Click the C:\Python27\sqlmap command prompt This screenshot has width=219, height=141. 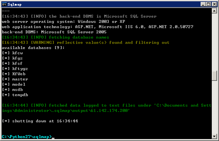point(27,137)
